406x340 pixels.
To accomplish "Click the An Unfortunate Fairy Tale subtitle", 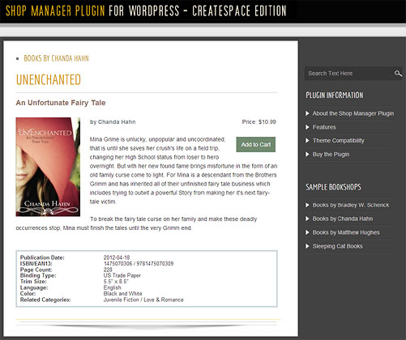I will 61,103.
